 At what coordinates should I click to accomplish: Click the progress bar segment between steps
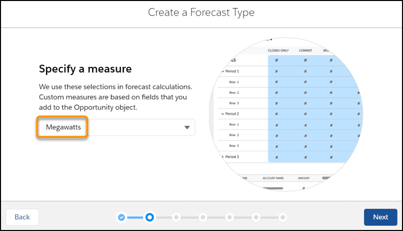point(135,217)
